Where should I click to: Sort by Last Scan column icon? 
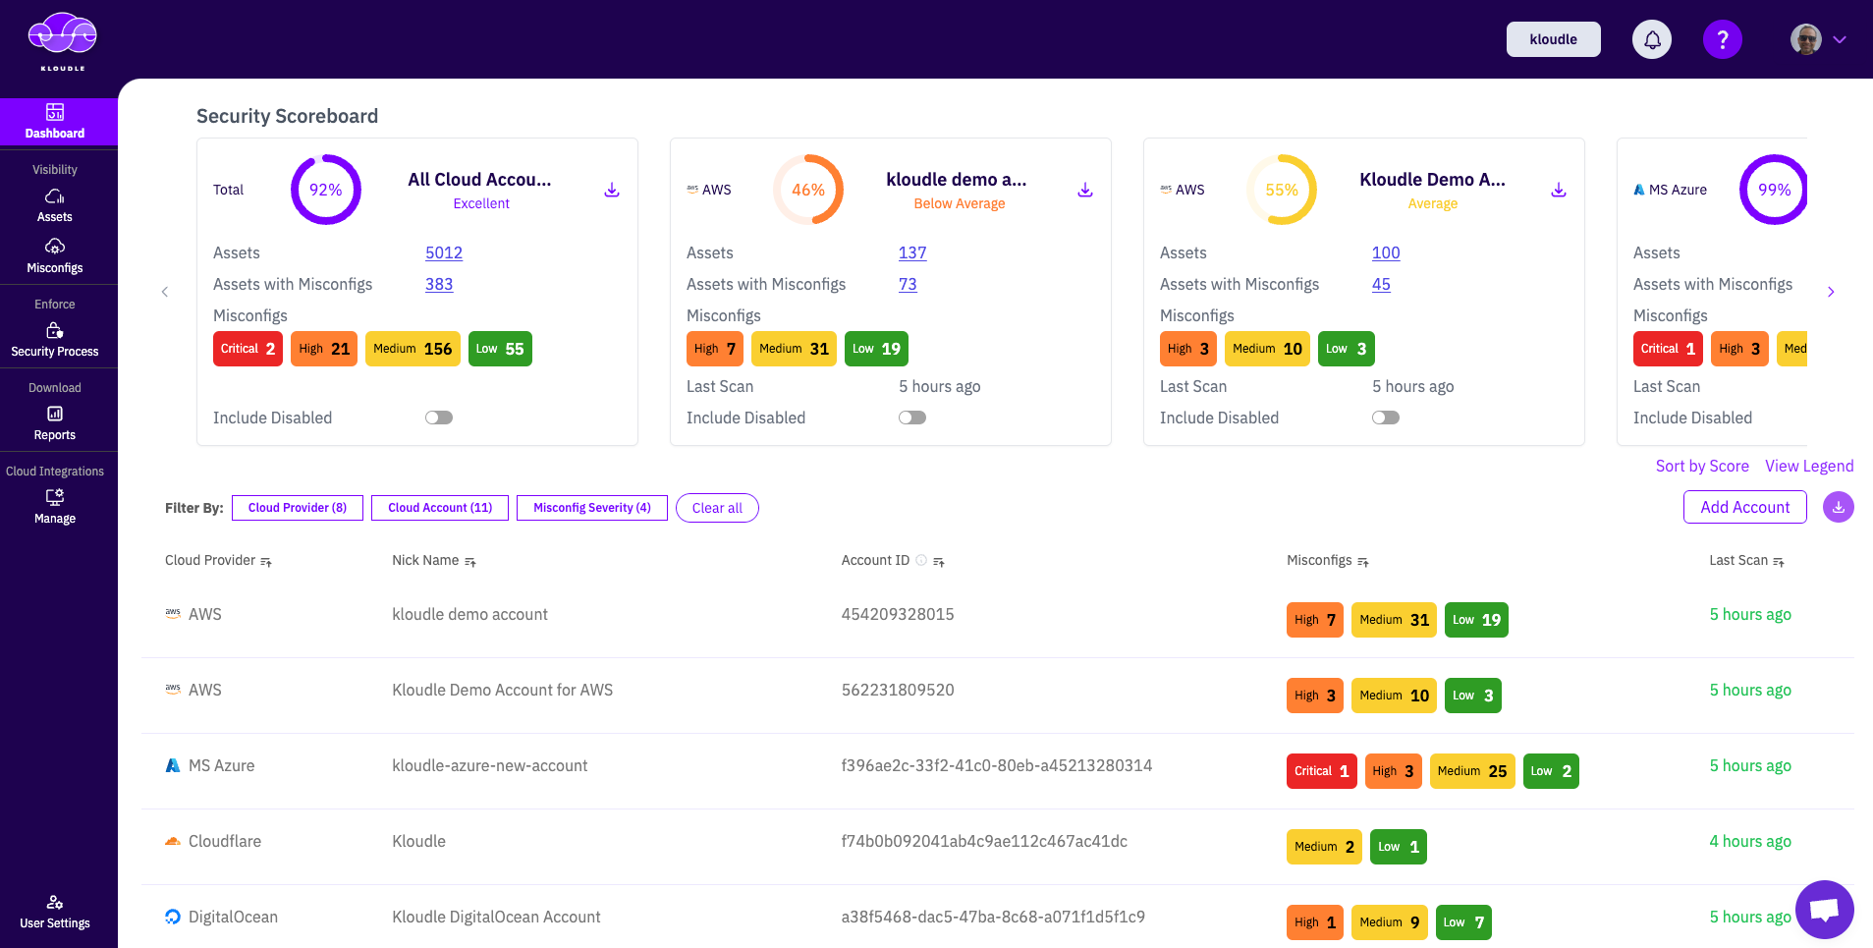[1779, 562]
